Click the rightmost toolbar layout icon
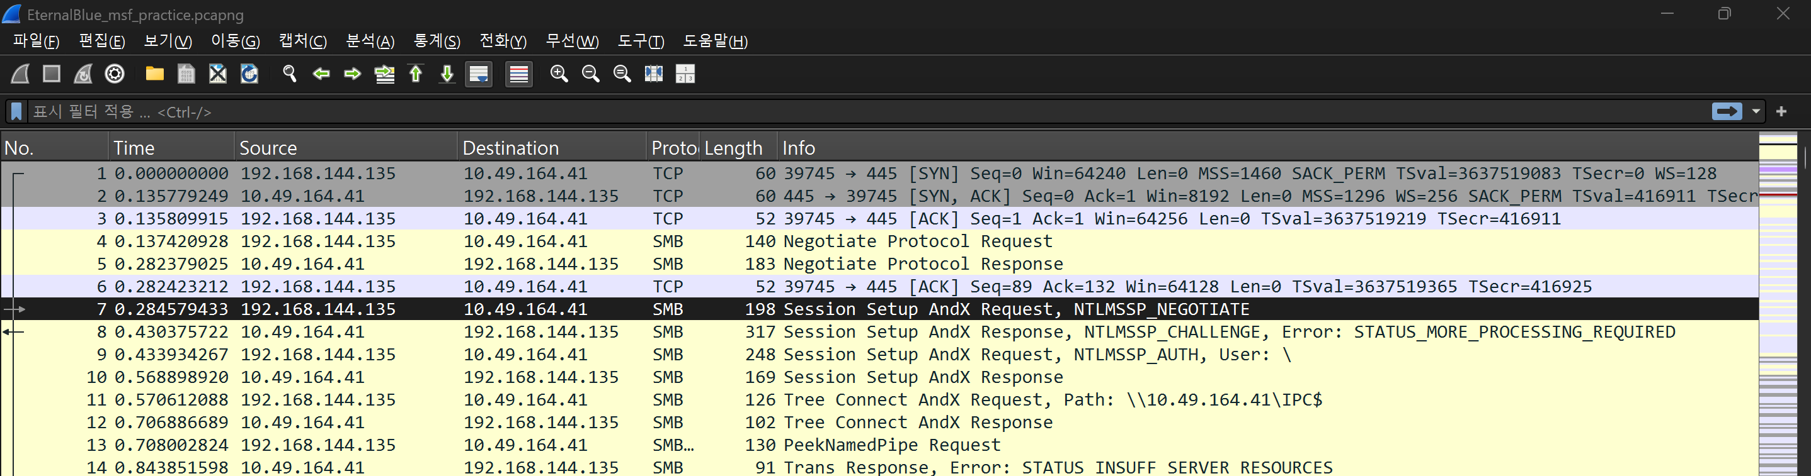Viewport: 1811px width, 476px height. tap(685, 74)
